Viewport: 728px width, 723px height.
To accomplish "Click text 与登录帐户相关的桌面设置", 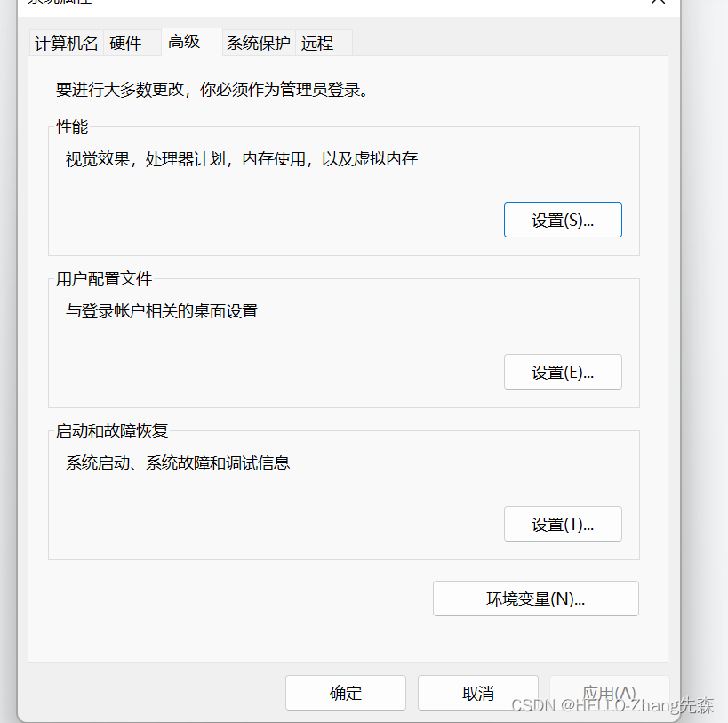I will [x=162, y=311].
